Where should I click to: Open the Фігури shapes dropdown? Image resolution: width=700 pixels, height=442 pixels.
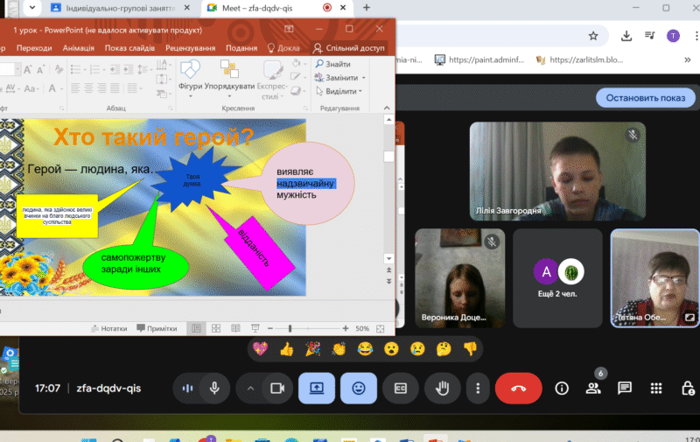click(x=191, y=87)
